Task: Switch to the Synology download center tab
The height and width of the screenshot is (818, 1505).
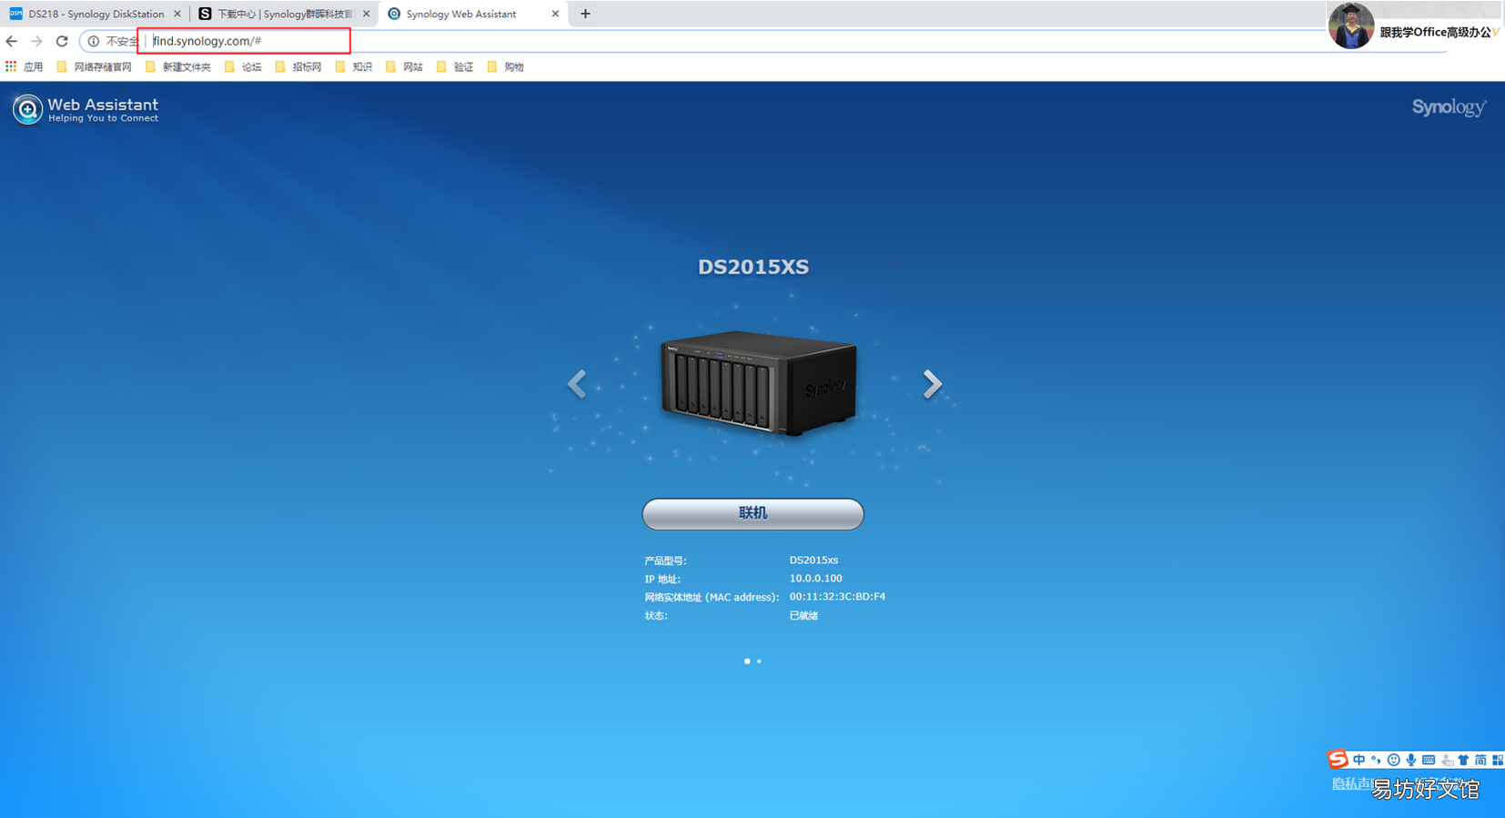Action: [285, 14]
